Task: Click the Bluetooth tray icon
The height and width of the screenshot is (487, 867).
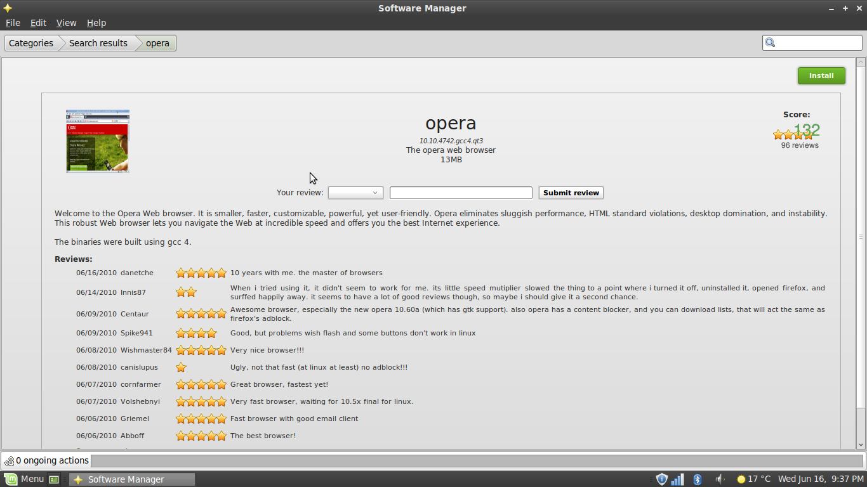Action: point(697,479)
